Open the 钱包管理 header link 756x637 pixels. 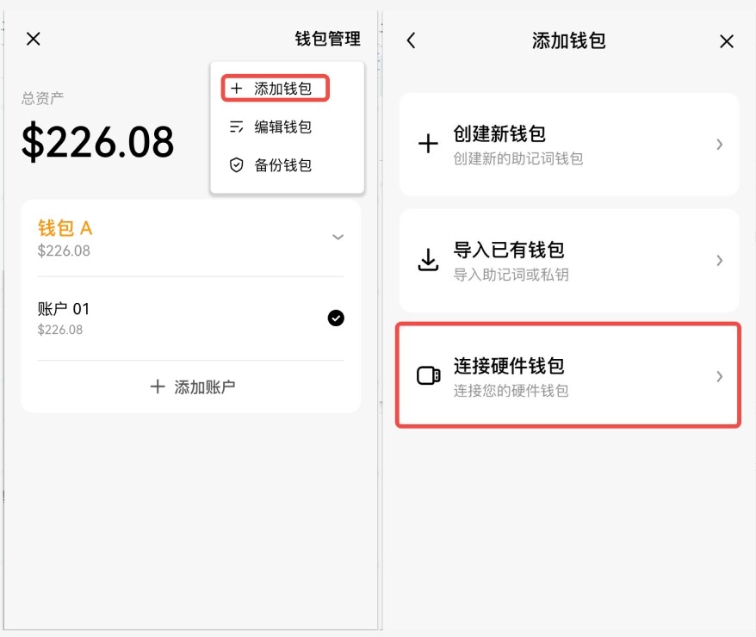point(327,39)
